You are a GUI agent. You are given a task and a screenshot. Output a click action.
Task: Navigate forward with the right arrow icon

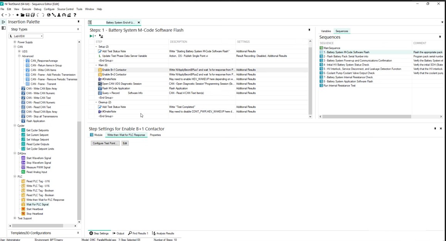(x=9, y=15)
